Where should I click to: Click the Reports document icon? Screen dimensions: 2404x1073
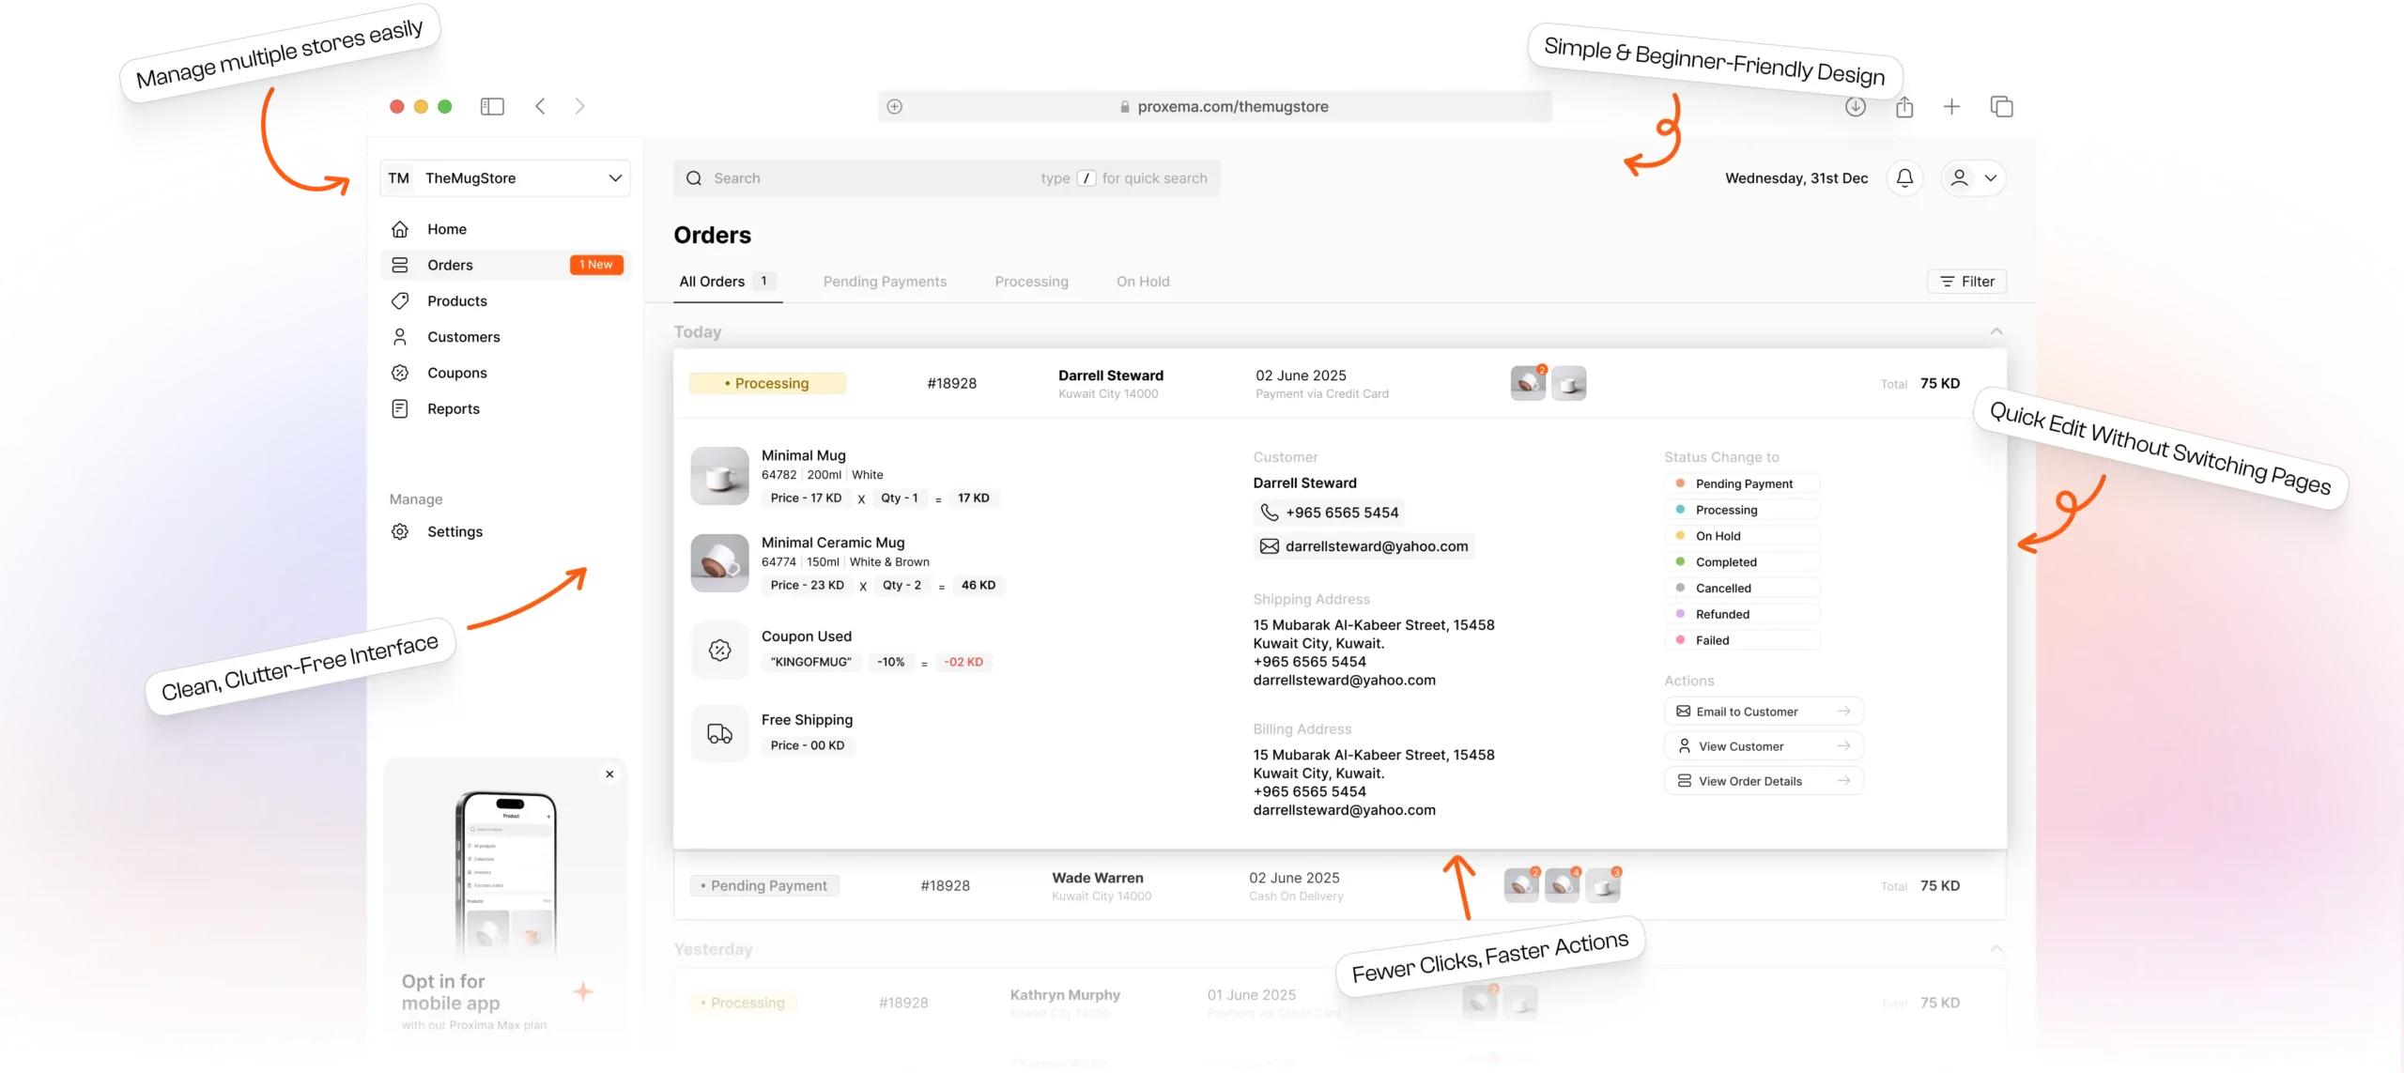point(400,409)
